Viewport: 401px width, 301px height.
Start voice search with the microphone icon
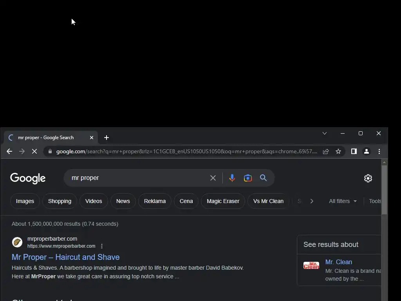(232, 178)
